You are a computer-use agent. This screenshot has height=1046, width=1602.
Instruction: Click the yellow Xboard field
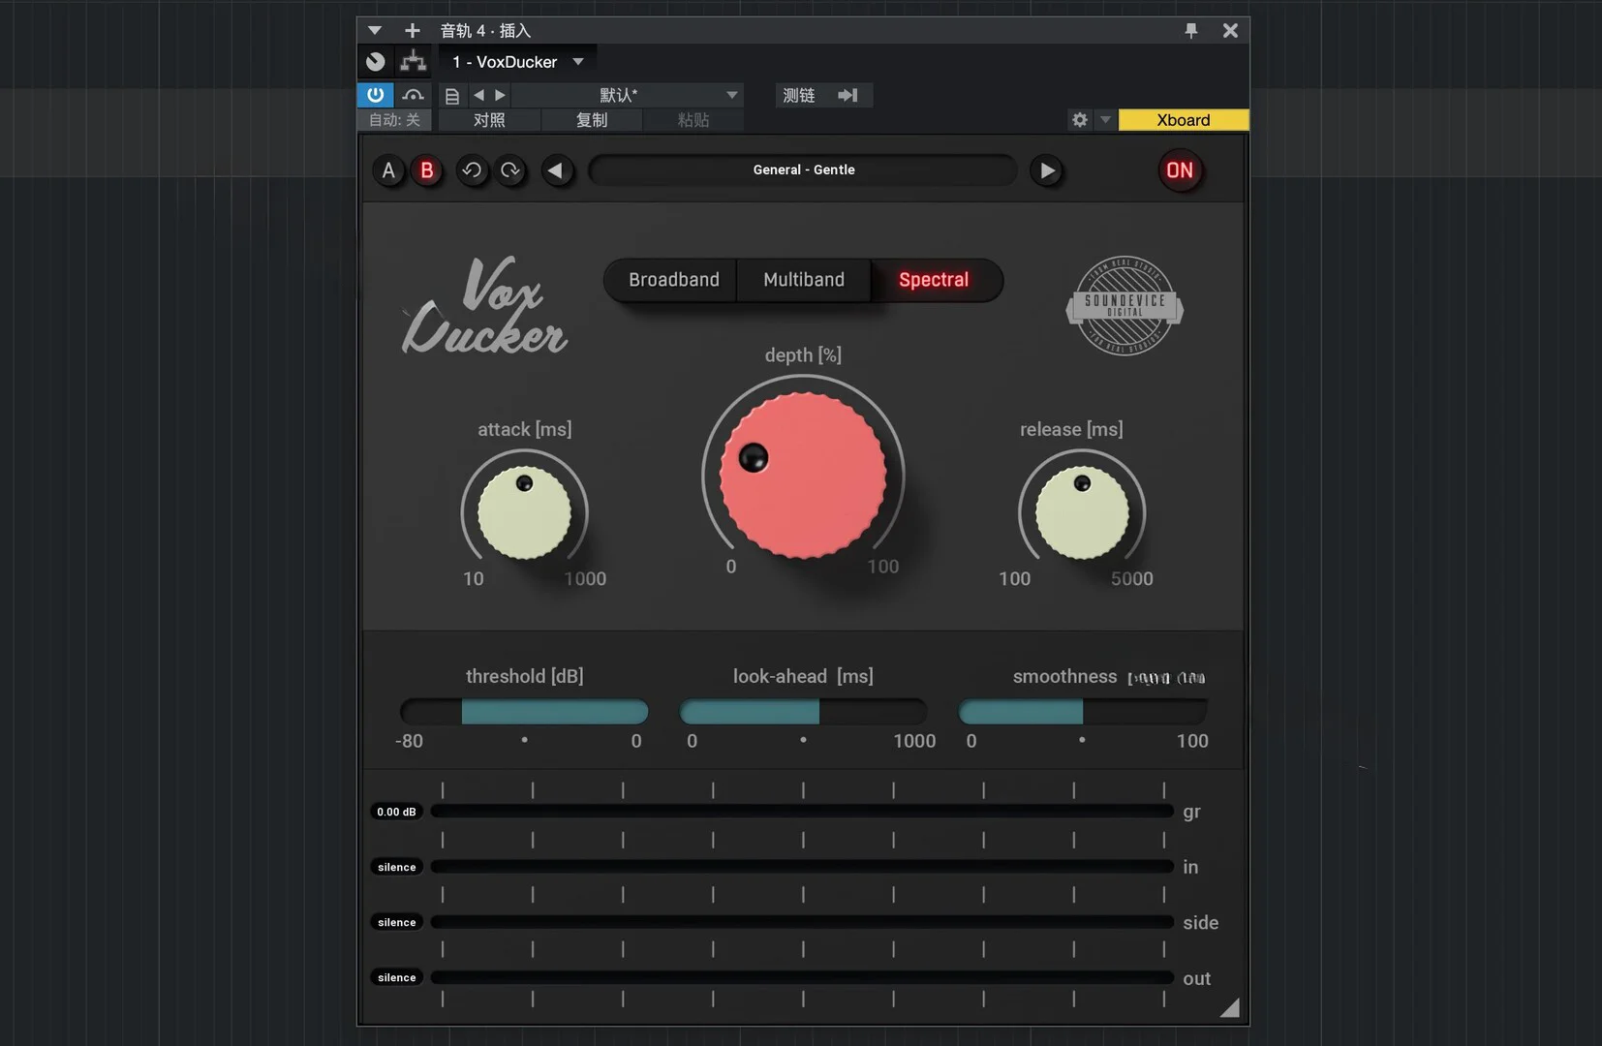point(1184,120)
